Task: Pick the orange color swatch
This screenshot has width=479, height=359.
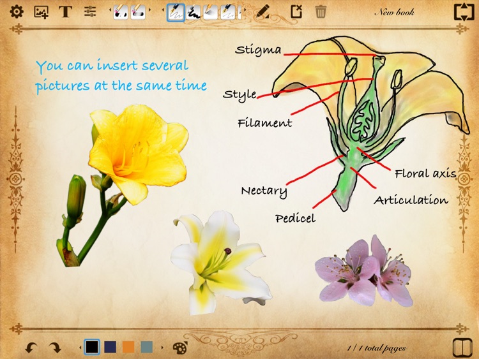Action: (x=128, y=347)
